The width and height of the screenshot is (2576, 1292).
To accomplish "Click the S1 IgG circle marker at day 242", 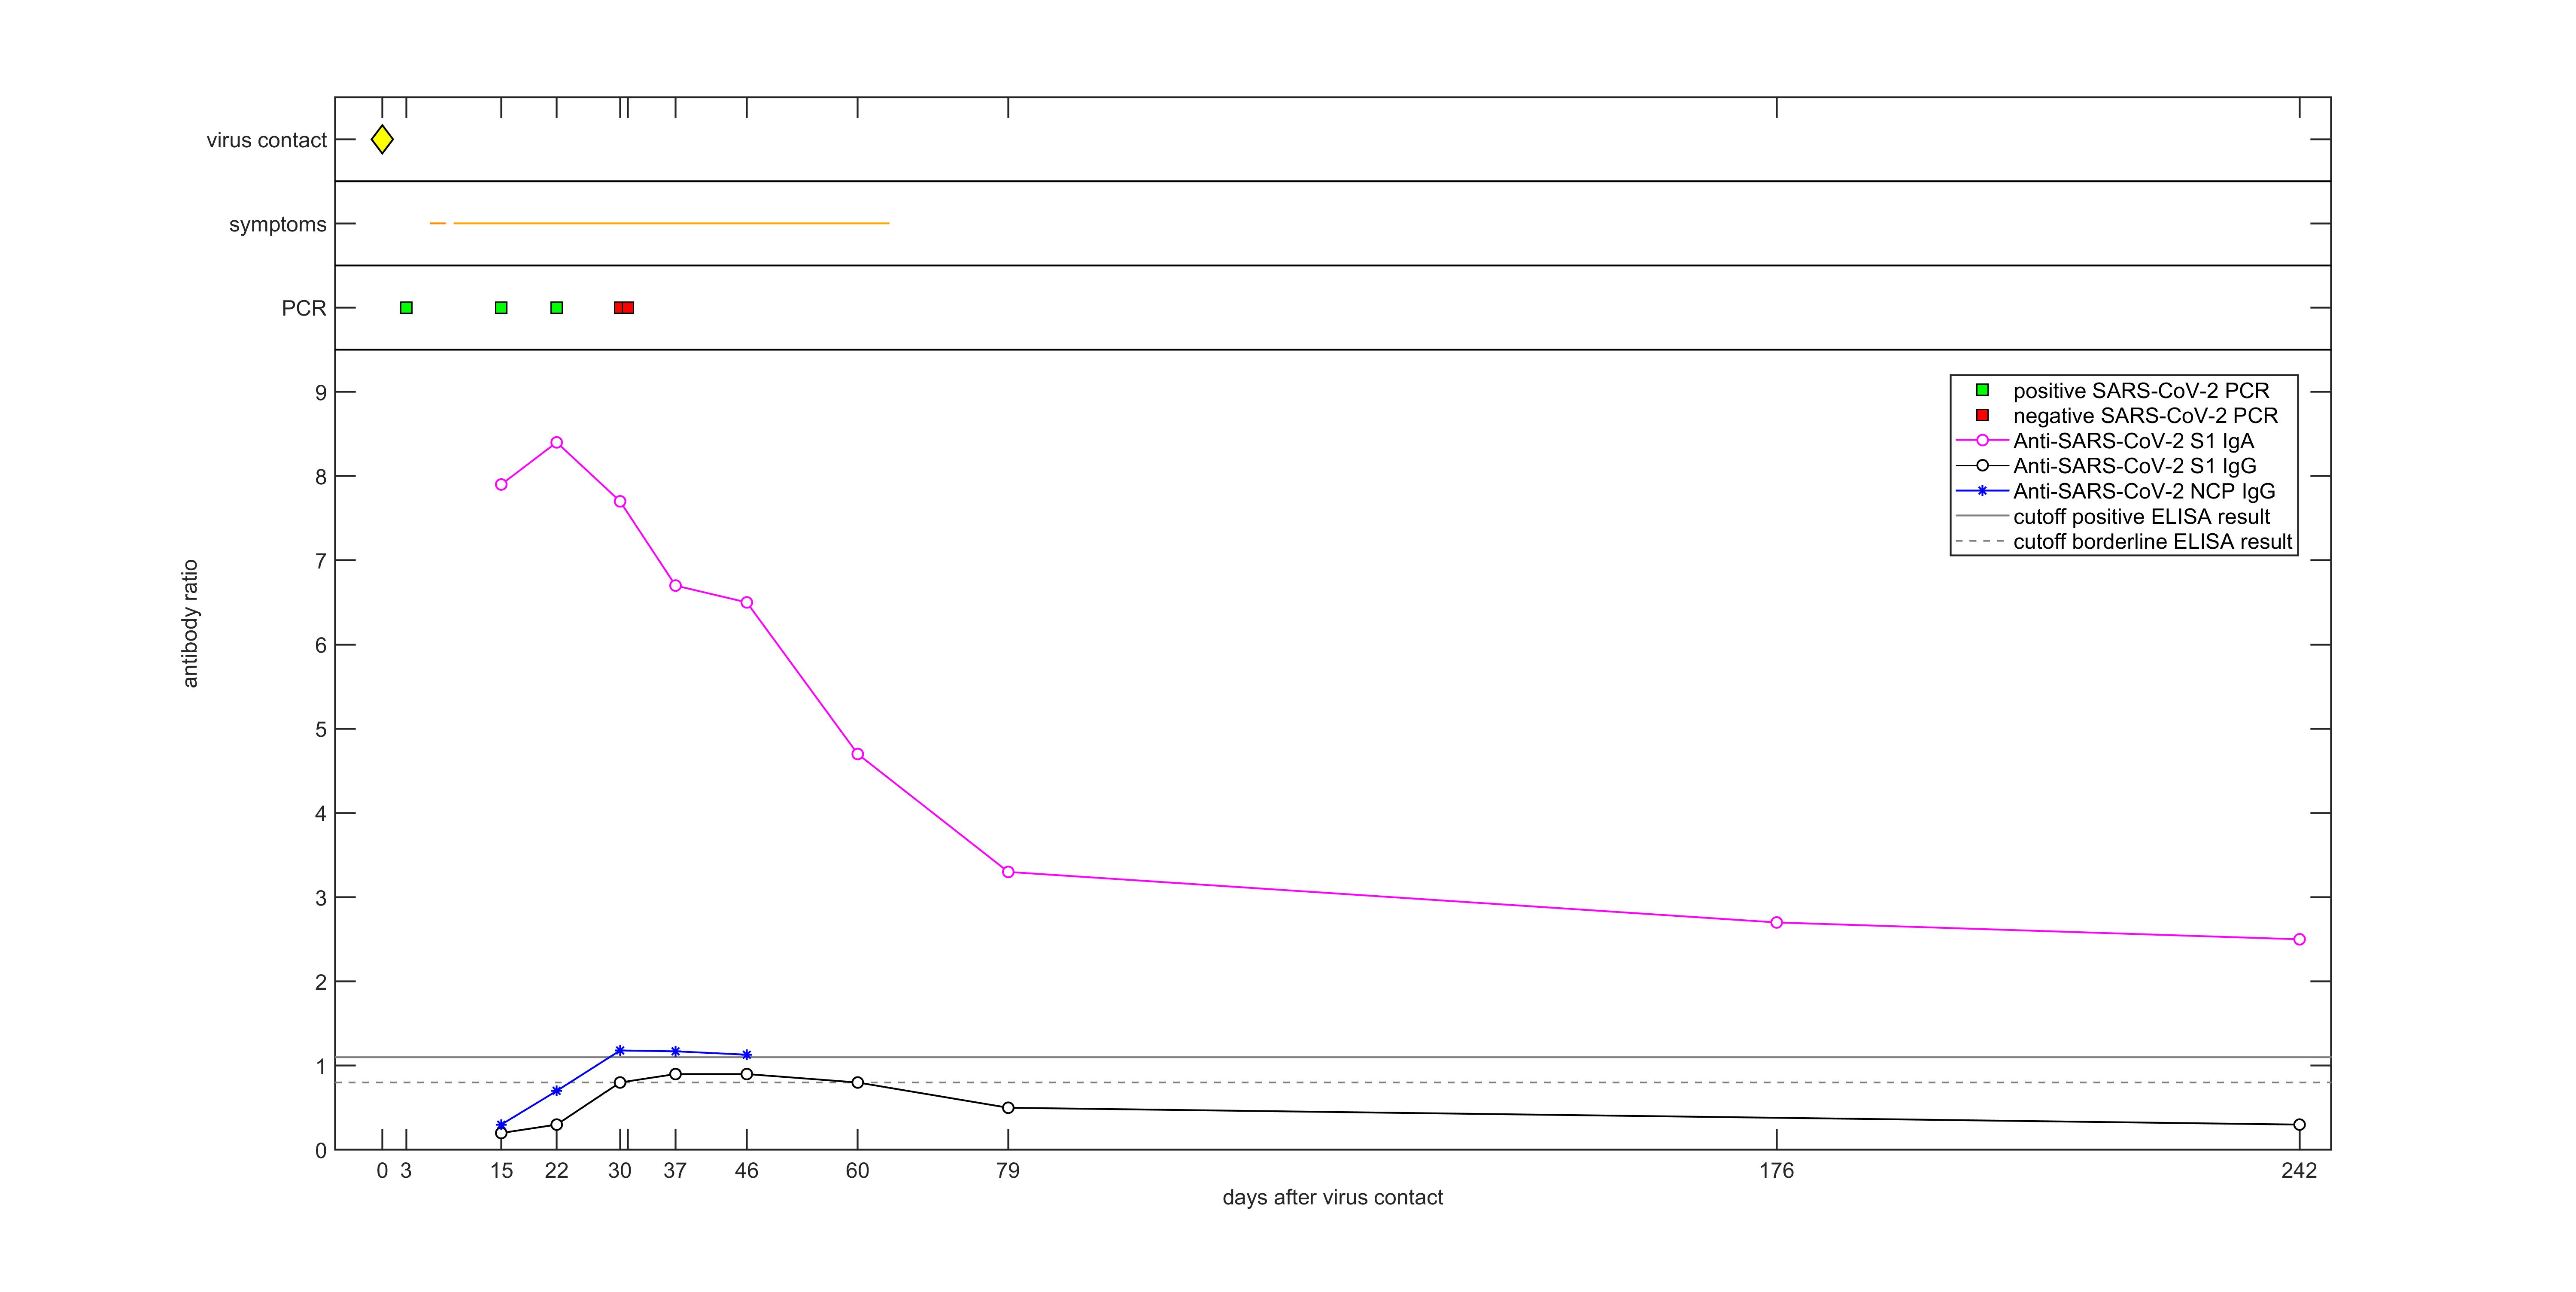I will pyautogui.click(x=2299, y=1125).
